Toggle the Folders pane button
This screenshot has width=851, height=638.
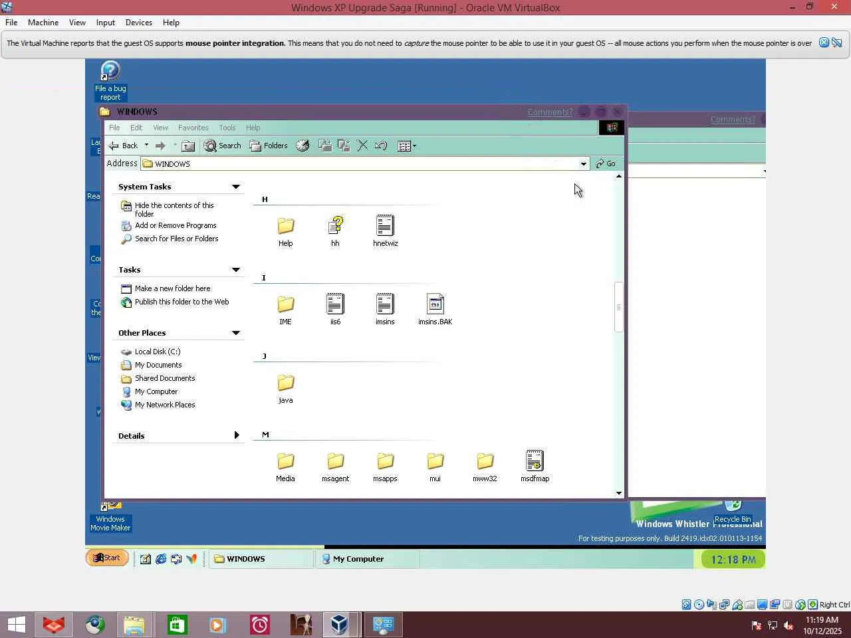269,146
